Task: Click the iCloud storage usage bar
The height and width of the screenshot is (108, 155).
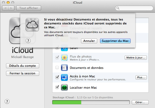Action: (91, 102)
